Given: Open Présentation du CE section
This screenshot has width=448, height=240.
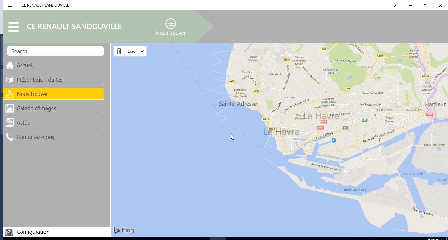Looking at the screenshot, I should pos(53,80).
